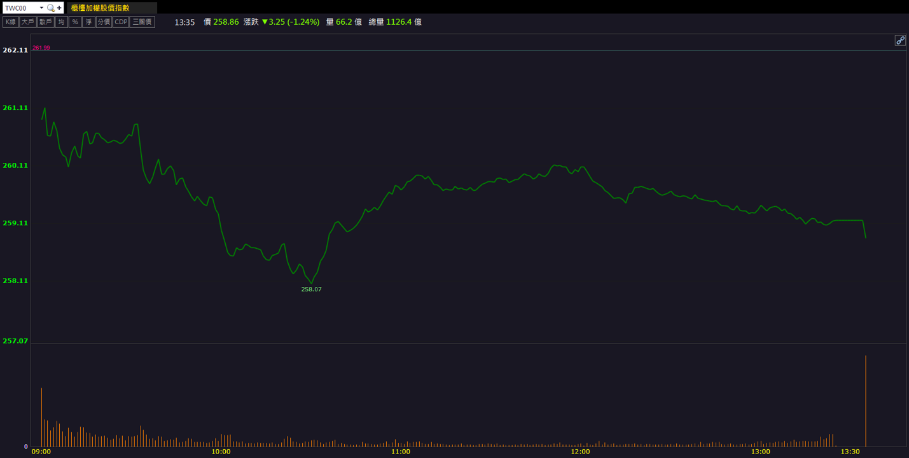This screenshot has width=909, height=458.
Task: Click the 258.07 low point label on chart
Action: click(311, 289)
